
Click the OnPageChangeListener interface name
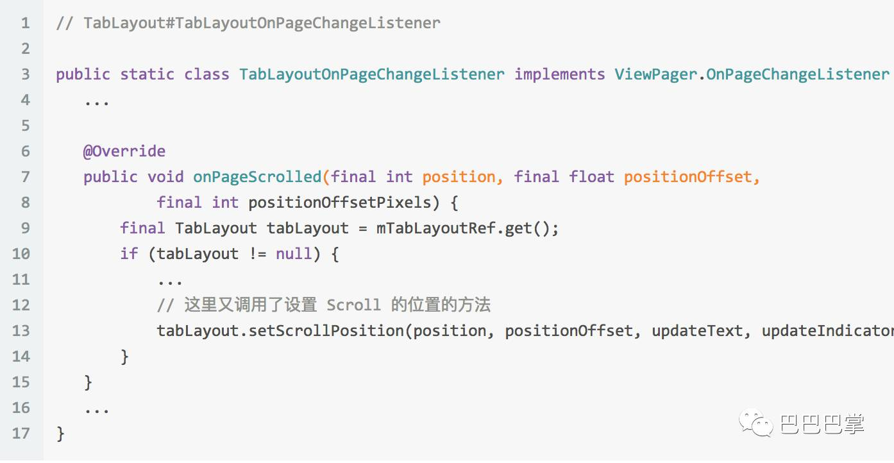click(798, 74)
